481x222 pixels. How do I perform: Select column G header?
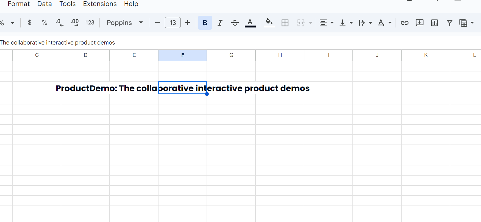231,55
